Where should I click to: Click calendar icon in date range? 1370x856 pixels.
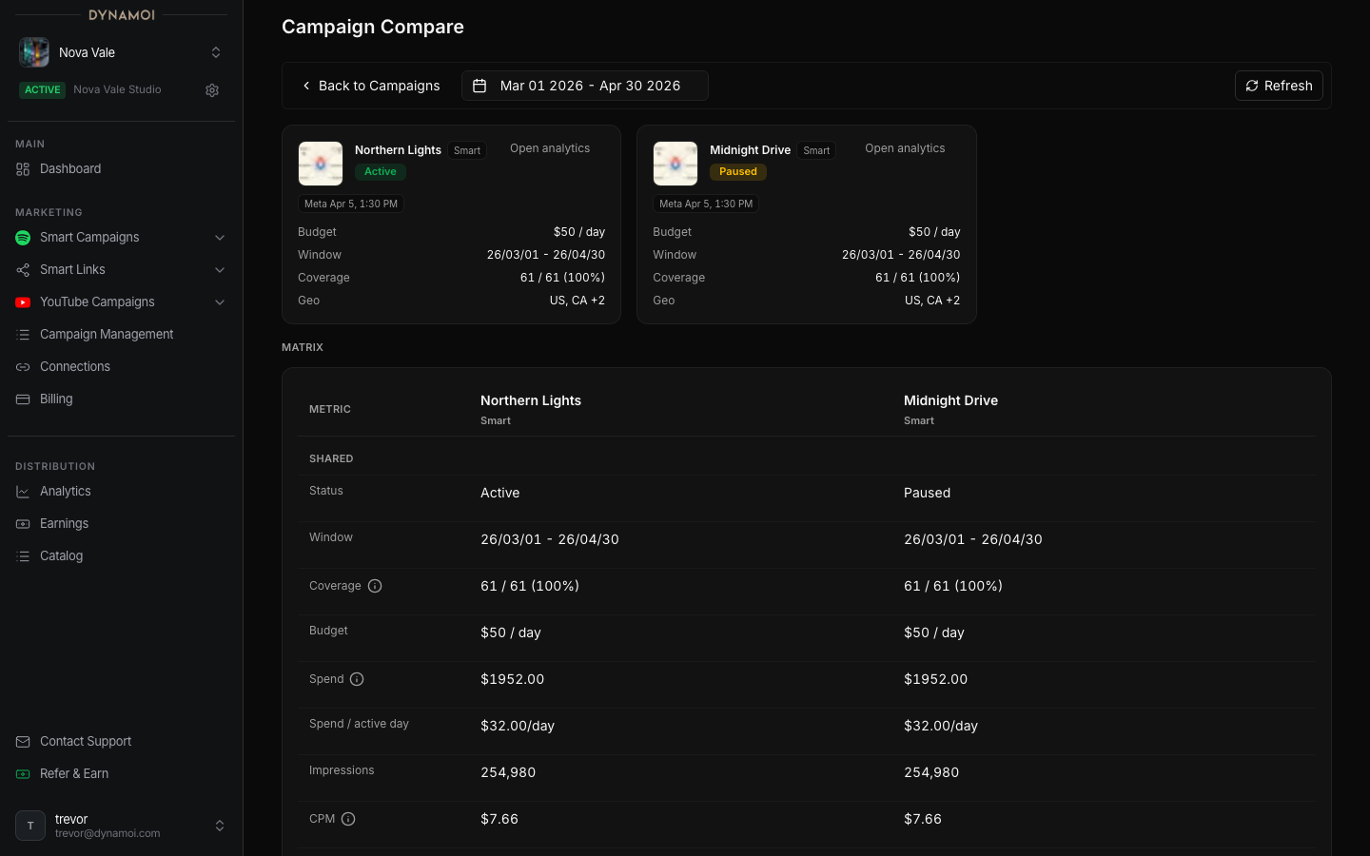pos(479,86)
